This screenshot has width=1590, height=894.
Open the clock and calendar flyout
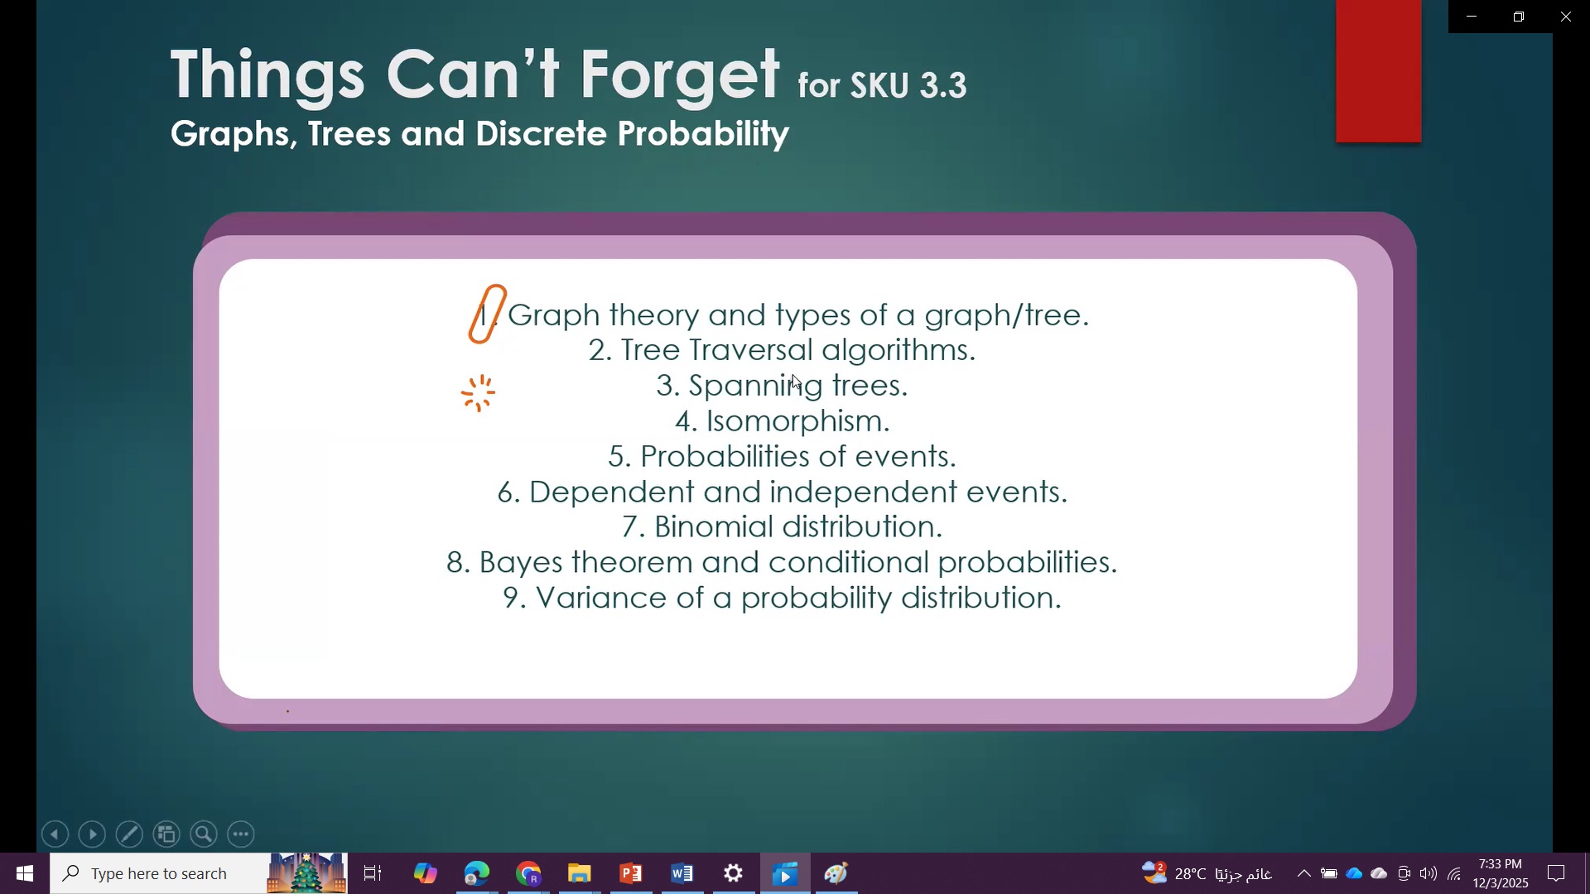coord(1501,873)
